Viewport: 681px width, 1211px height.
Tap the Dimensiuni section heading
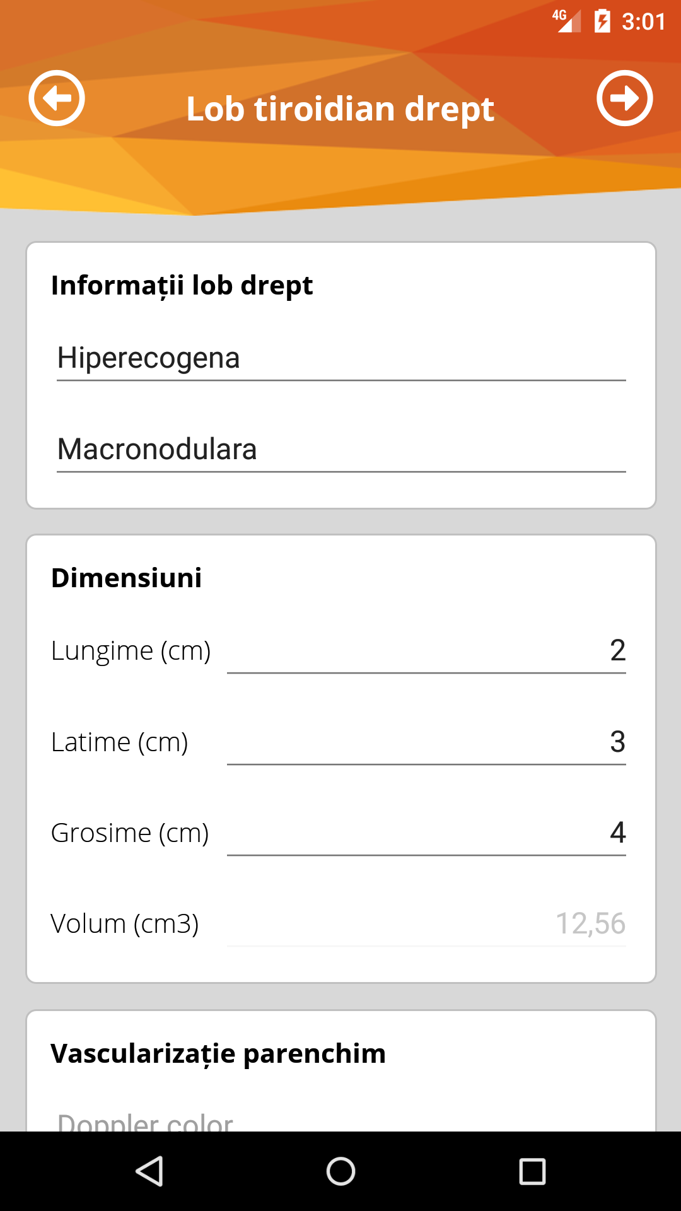click(126, 578)
